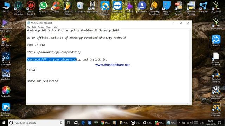
Task: Maximize the Notepad window
Action: pyautogui.click(x=181, y=23)
